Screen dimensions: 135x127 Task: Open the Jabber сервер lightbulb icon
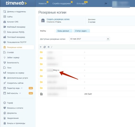pyautogui.click(x=4, y=57)
